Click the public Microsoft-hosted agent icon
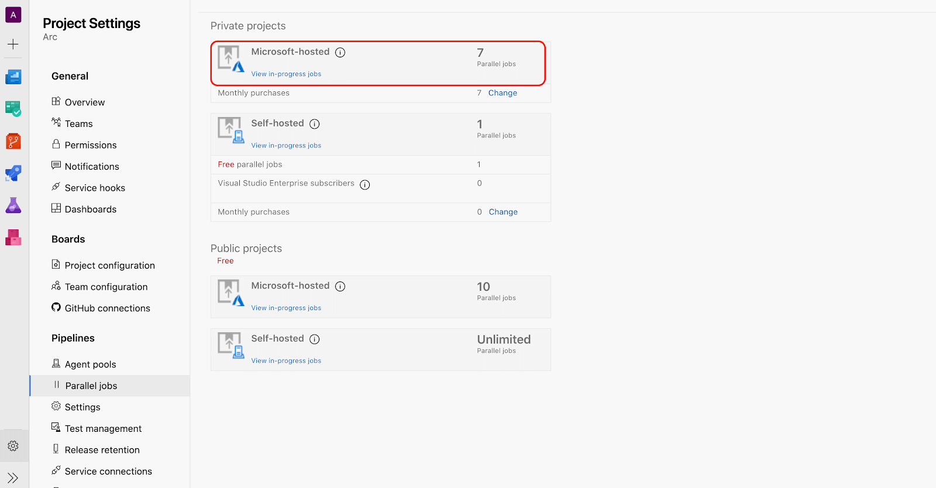 pos(231,293)
